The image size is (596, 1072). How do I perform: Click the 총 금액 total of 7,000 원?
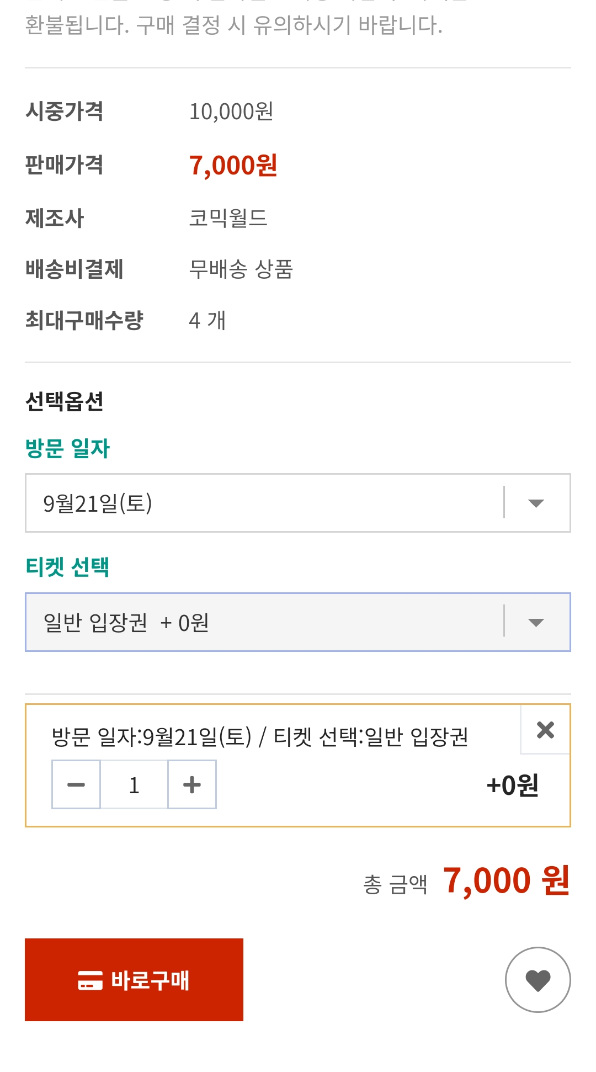click(505, 880)
